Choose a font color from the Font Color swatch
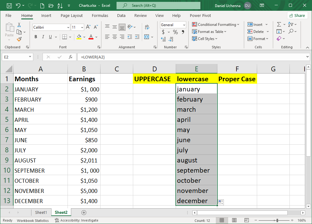Screen dimensions: 312x224 tap(92, 37)
